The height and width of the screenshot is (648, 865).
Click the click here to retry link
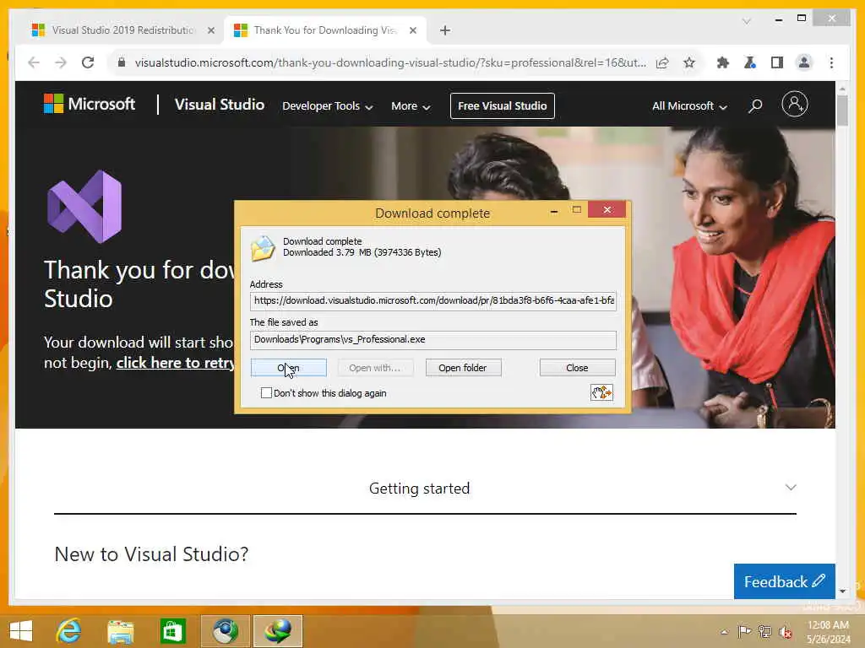tap(175, 363)
